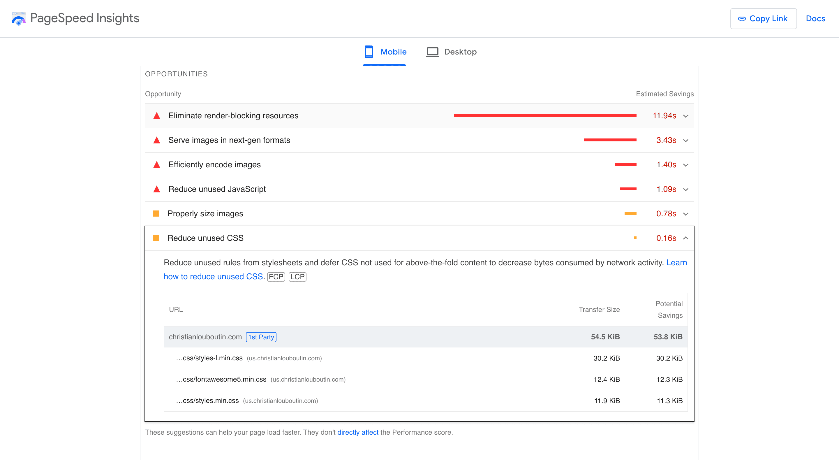Click the FCP chip
This screenshot has width=839, height=460.
[276, 276]
